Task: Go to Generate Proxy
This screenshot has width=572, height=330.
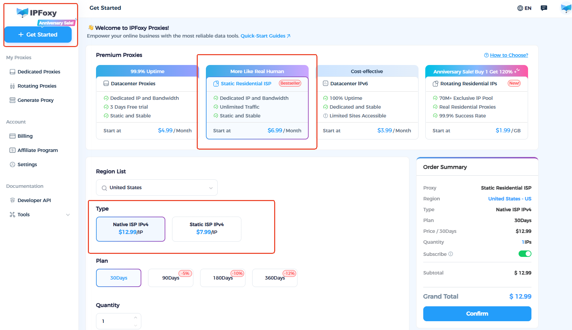Action: coord(35,100)
